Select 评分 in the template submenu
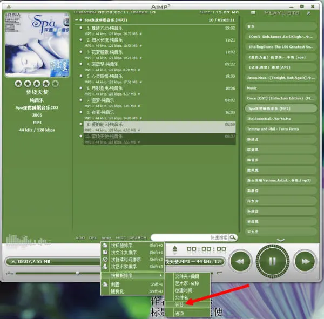The image size is (324, 319). tap(187, 304)
